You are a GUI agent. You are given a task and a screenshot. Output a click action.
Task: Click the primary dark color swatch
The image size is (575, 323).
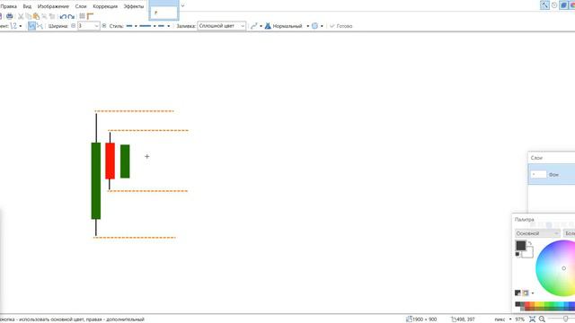pos(521,246)
